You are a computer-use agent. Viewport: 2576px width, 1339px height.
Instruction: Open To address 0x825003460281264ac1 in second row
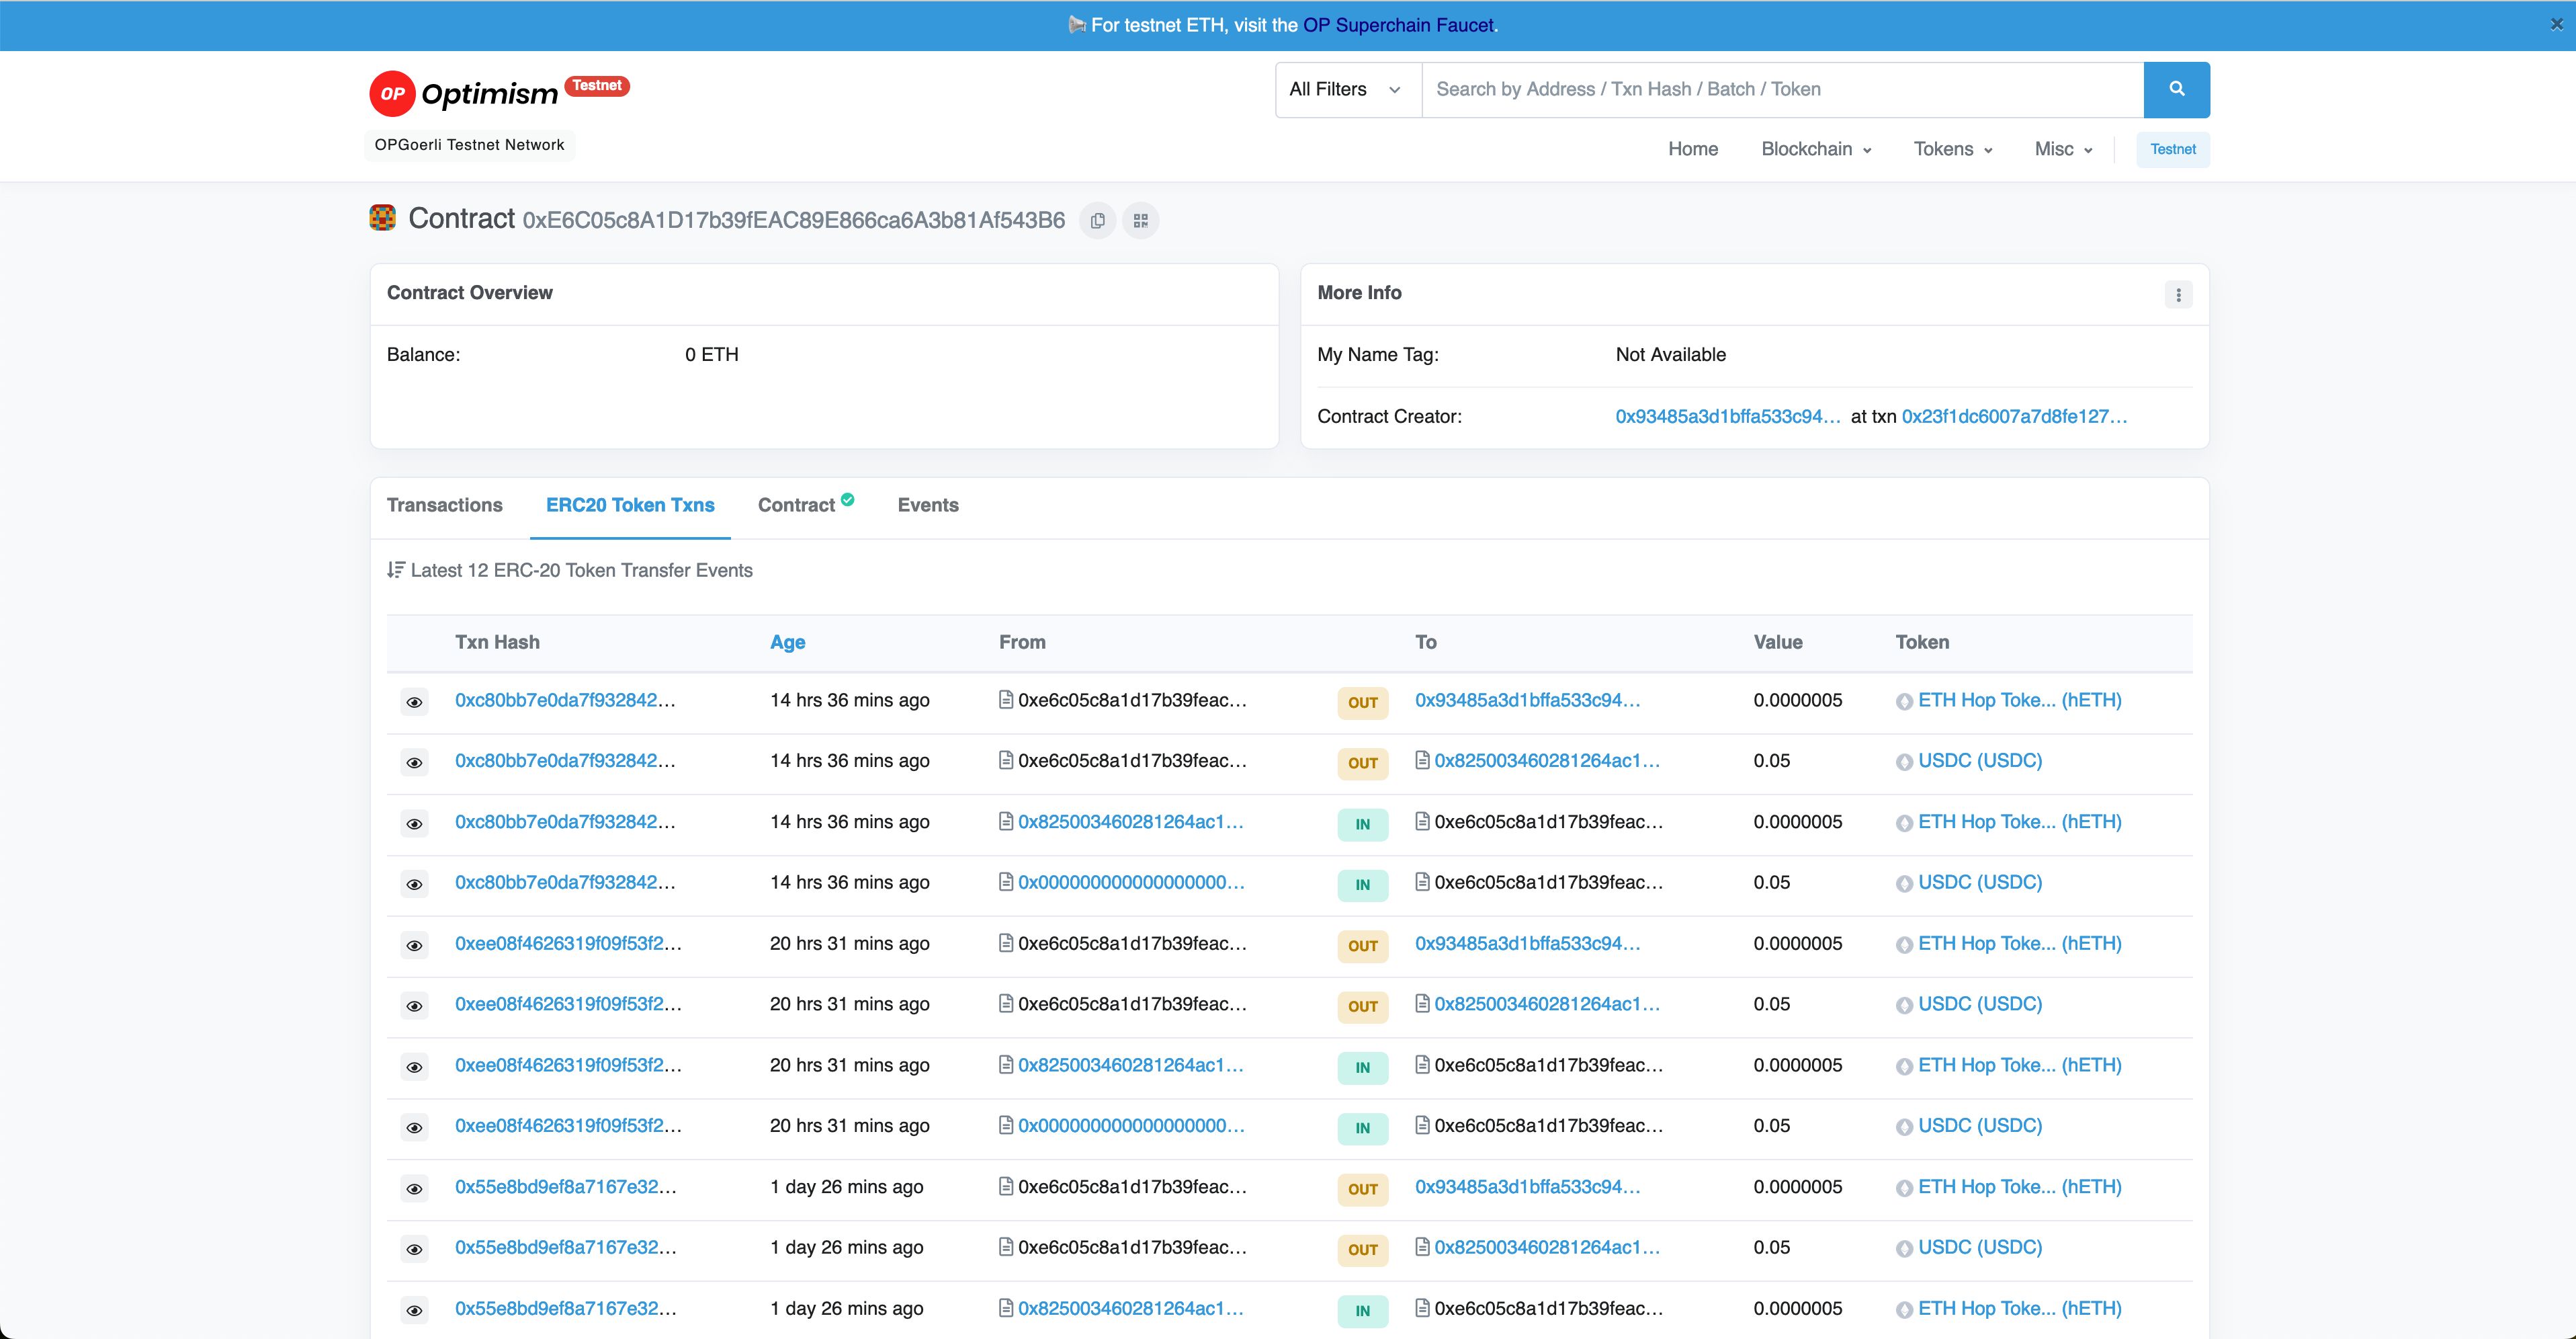[x=1546, y=760]
